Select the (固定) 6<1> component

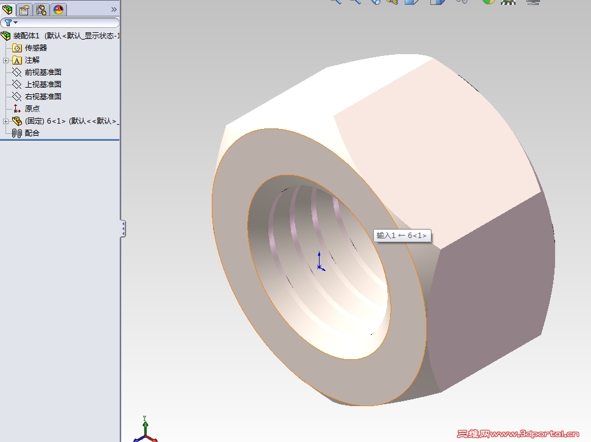click(66, 121)
